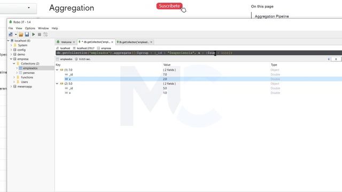This screenshot has width=342, height=192.
Task: Select the personas collection
Action: tap(29, 73)
